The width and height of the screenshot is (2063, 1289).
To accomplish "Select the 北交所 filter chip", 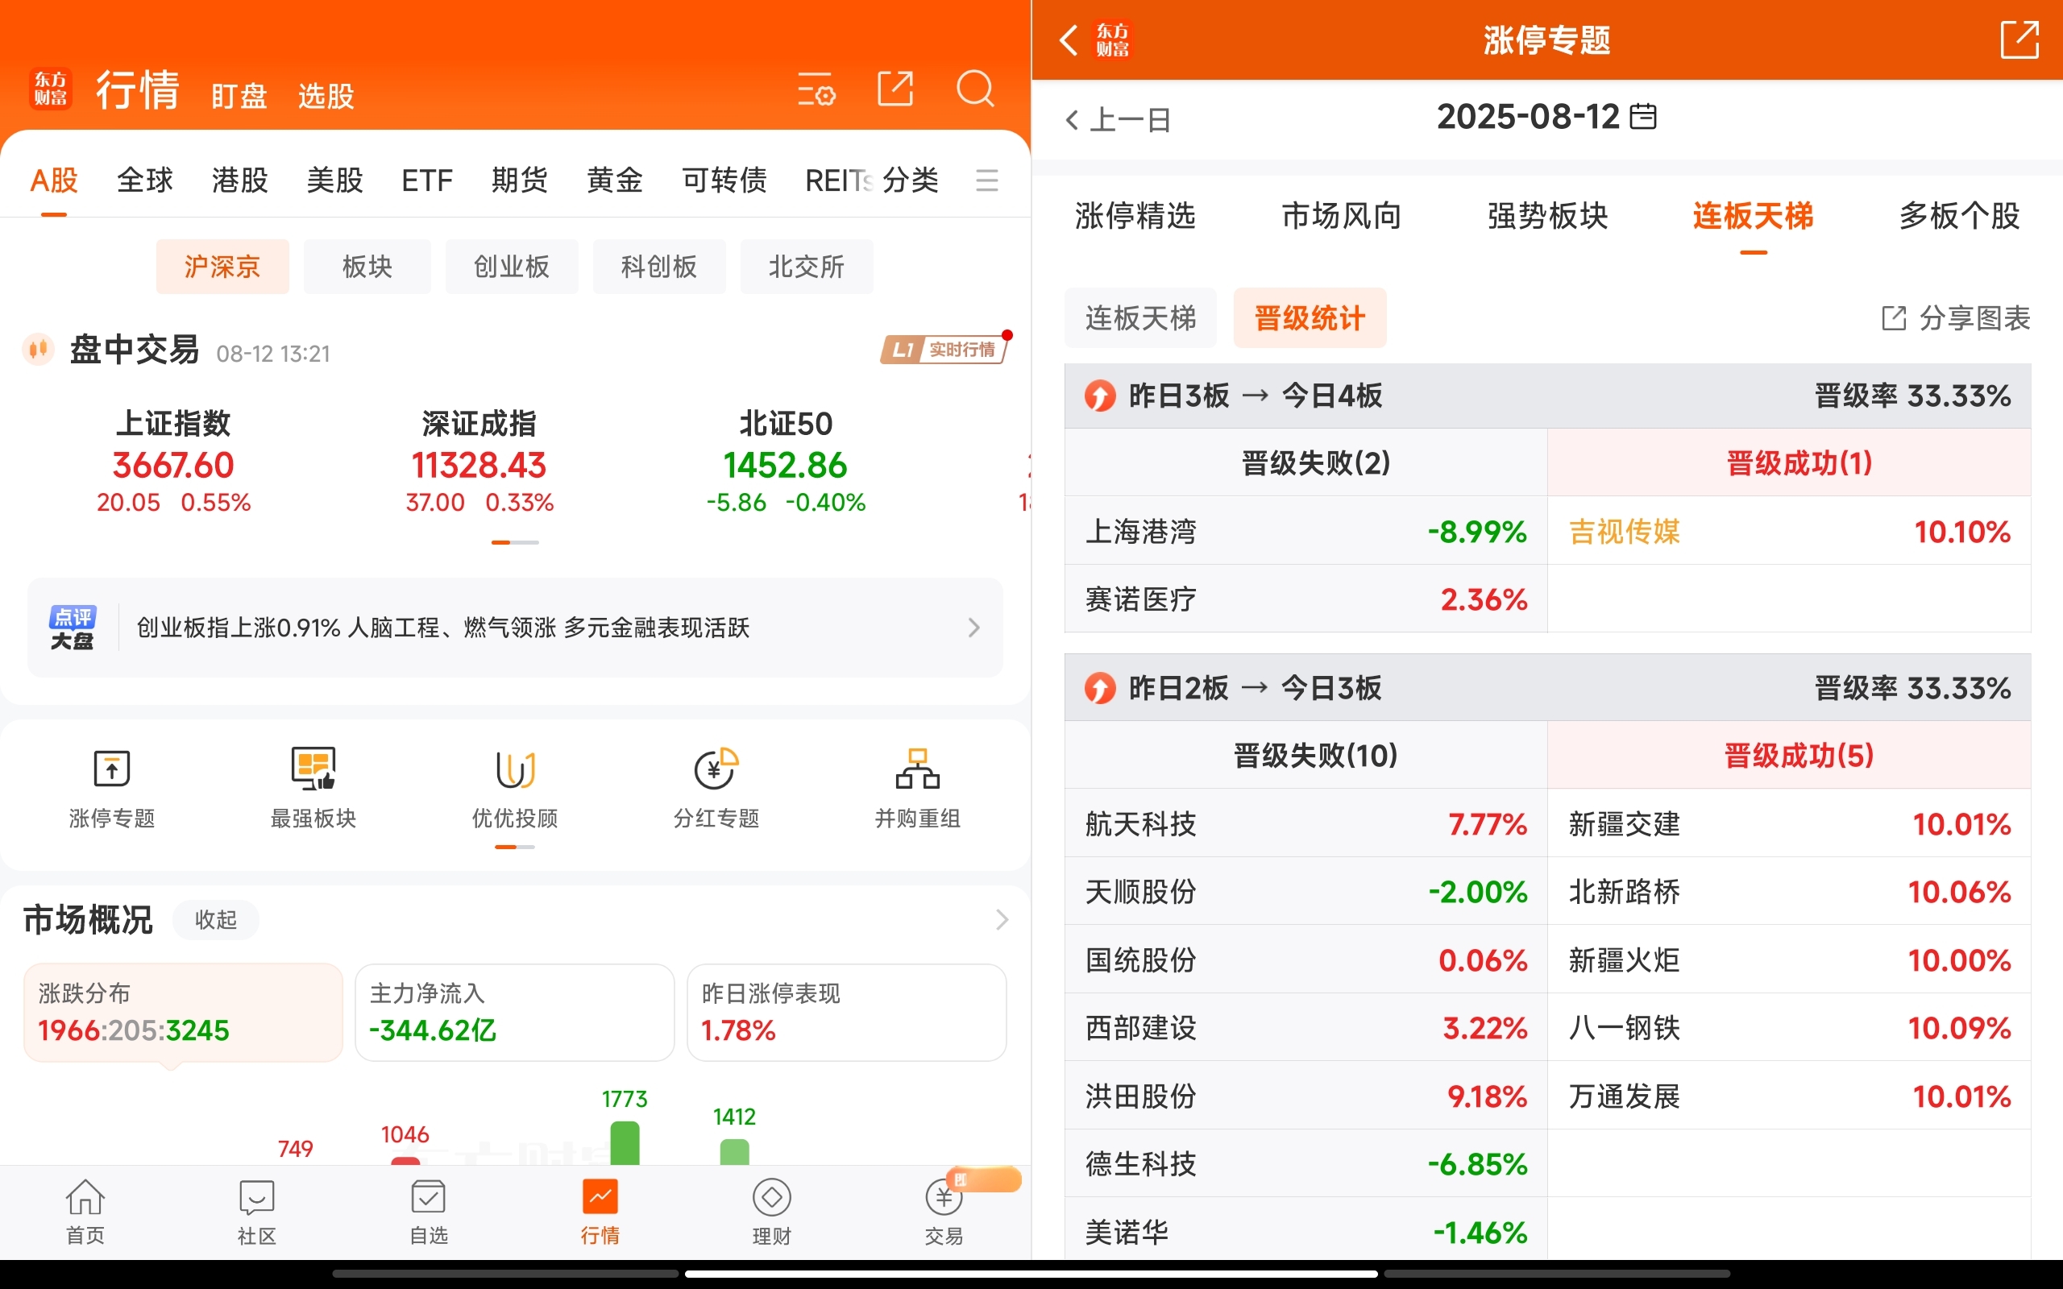I will 807,267.
